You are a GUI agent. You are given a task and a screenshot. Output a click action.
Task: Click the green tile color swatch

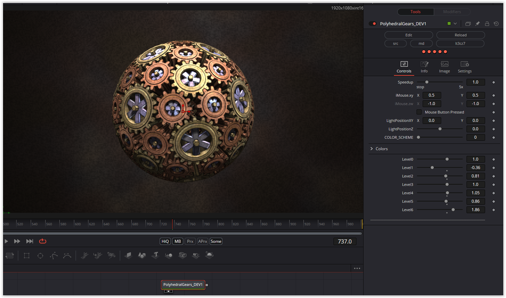[449, 24]
